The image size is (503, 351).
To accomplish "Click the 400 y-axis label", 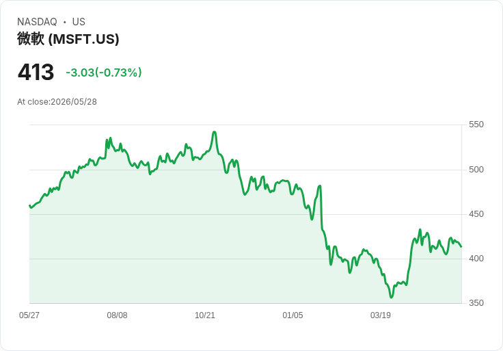I will [x=476, y=259].
